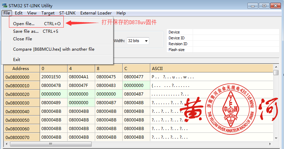Minimize the ST-LINK Utility window

(x=253, y=6)
